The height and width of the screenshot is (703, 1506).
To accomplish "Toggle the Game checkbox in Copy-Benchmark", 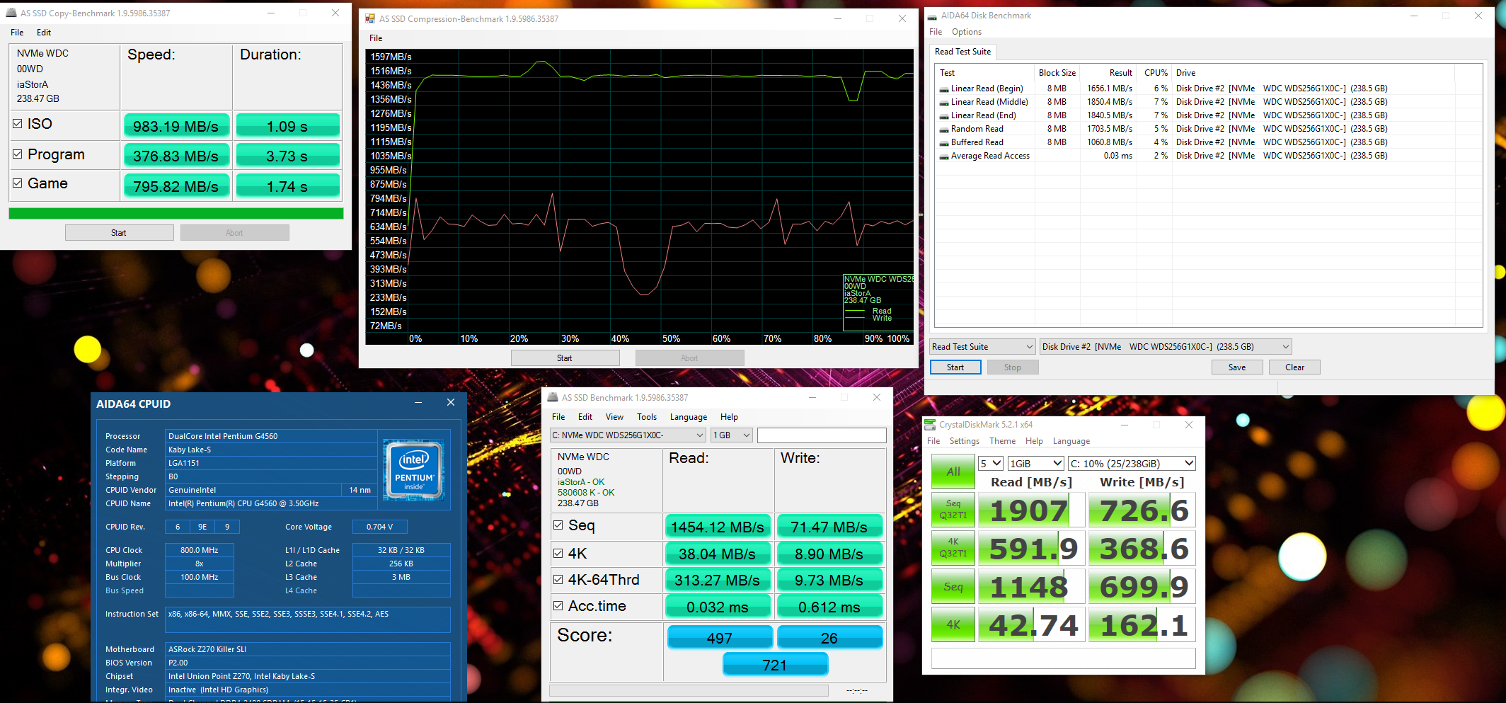I will click(x=18, y=183).
